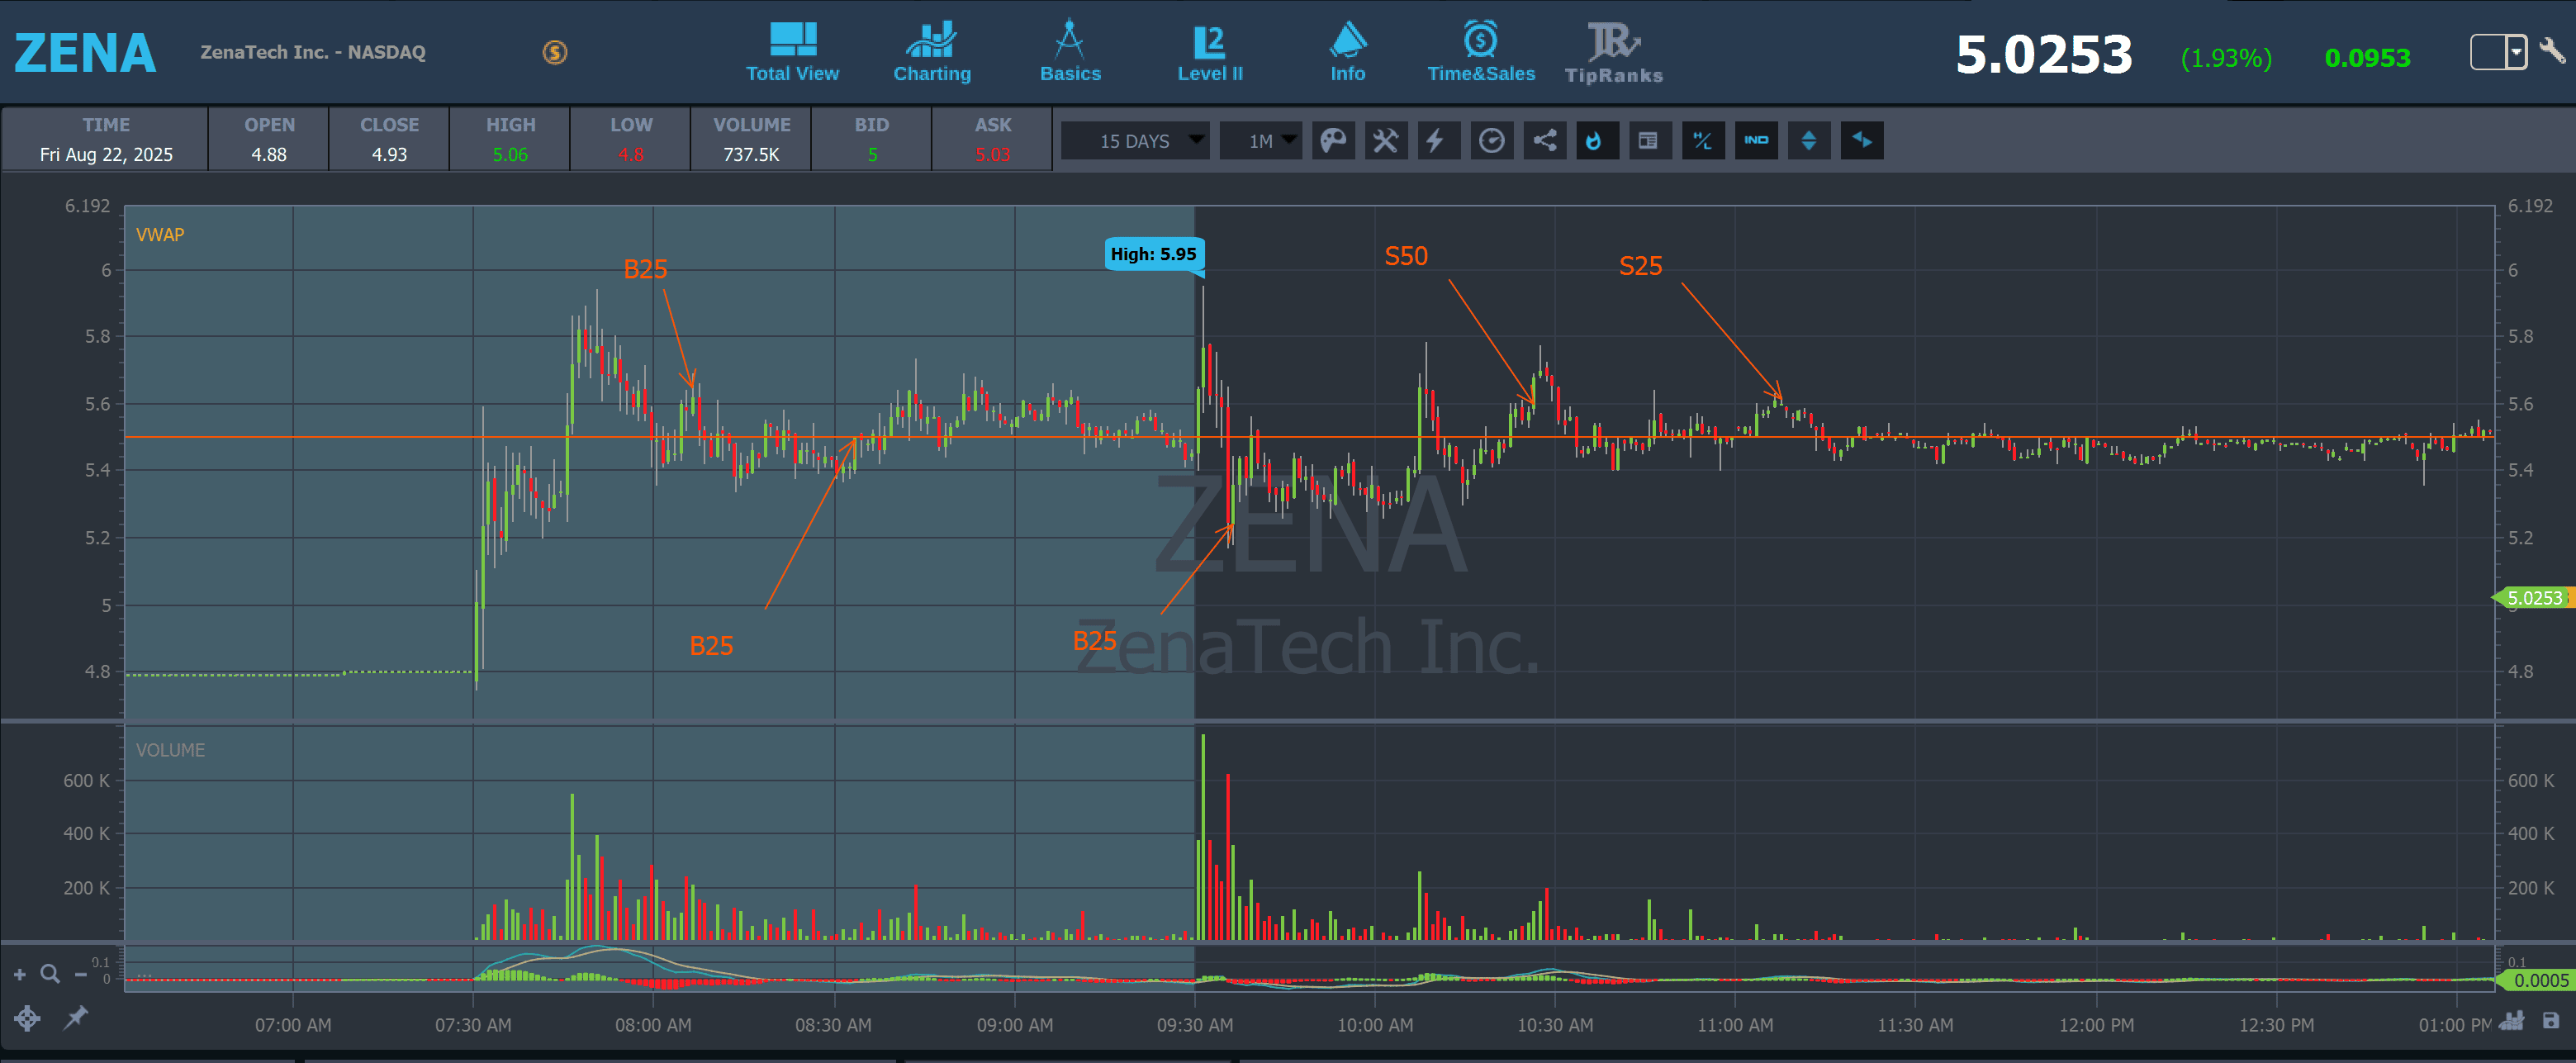Click the share chart icon
Image resolution: width=2576 pixels, height=1063 pixels.
click(x=1544, y=141)
